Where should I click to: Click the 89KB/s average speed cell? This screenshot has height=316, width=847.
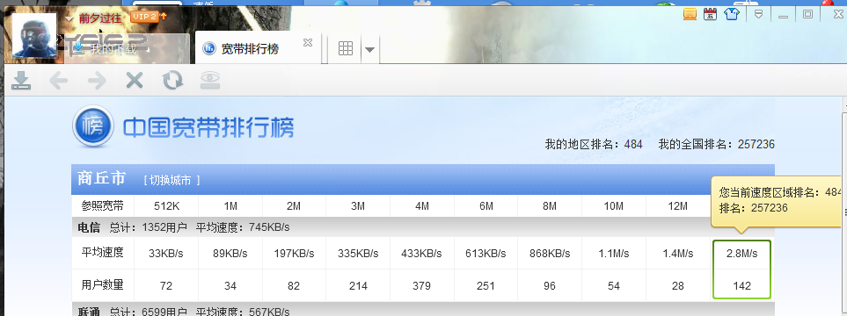click(x=230, y=254)
